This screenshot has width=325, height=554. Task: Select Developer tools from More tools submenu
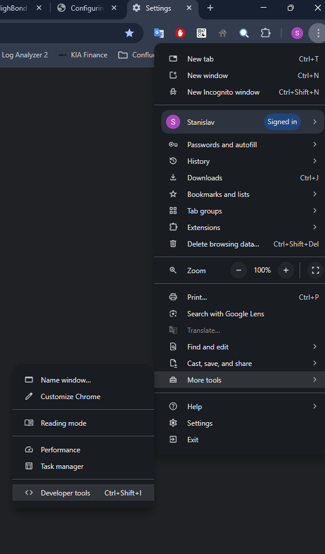(83, 493)
